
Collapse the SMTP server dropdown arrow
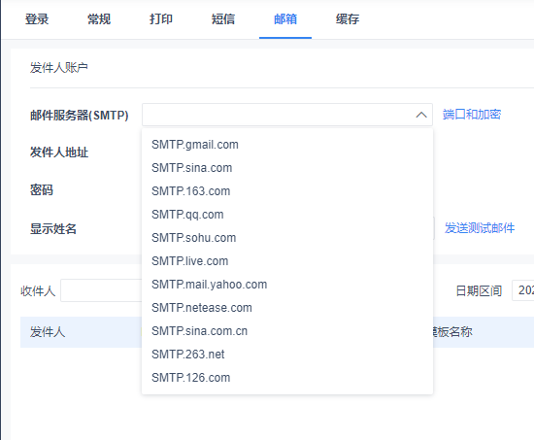click(421, 115)
